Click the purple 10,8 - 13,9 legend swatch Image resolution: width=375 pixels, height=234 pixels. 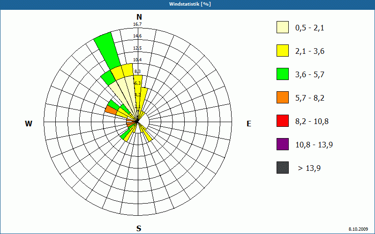tap(283, 144)
